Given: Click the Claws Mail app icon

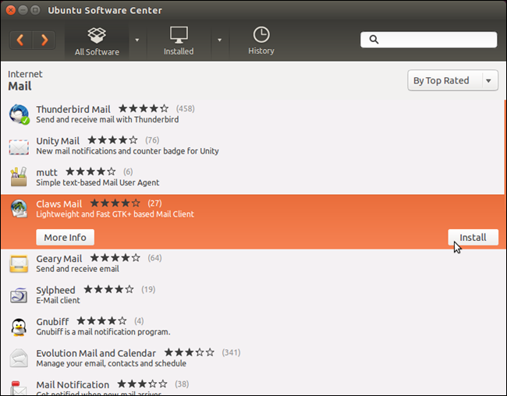Looking at the screenshot, I should coord(19,209).
